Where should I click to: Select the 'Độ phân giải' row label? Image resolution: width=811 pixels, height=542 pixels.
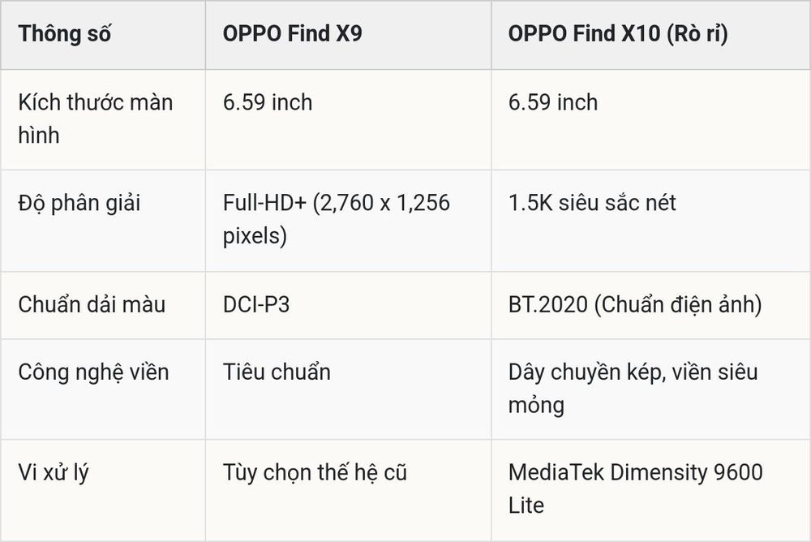click(x=79, y=204)
